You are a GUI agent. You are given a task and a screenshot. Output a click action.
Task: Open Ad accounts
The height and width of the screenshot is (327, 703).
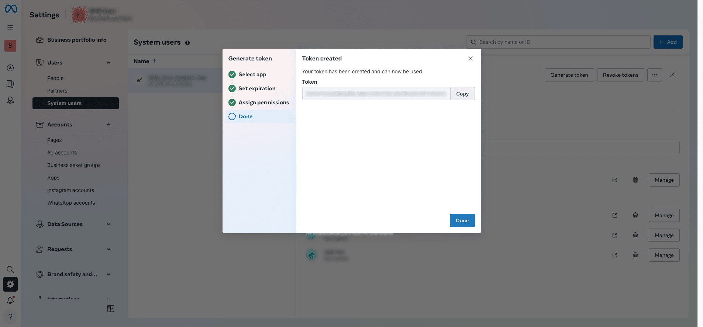coord(62,153)
